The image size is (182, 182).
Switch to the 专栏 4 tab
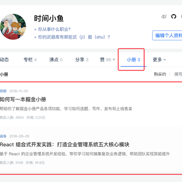[x=30, y=60]
